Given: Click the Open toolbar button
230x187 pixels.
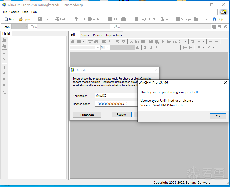Looking at the screenshot, I should tap(24, 19).
